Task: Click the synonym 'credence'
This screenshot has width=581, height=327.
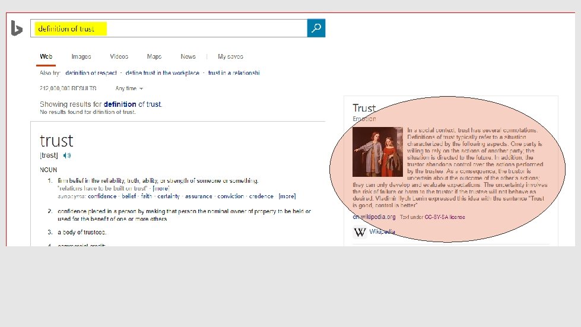Action: point(261,196)
